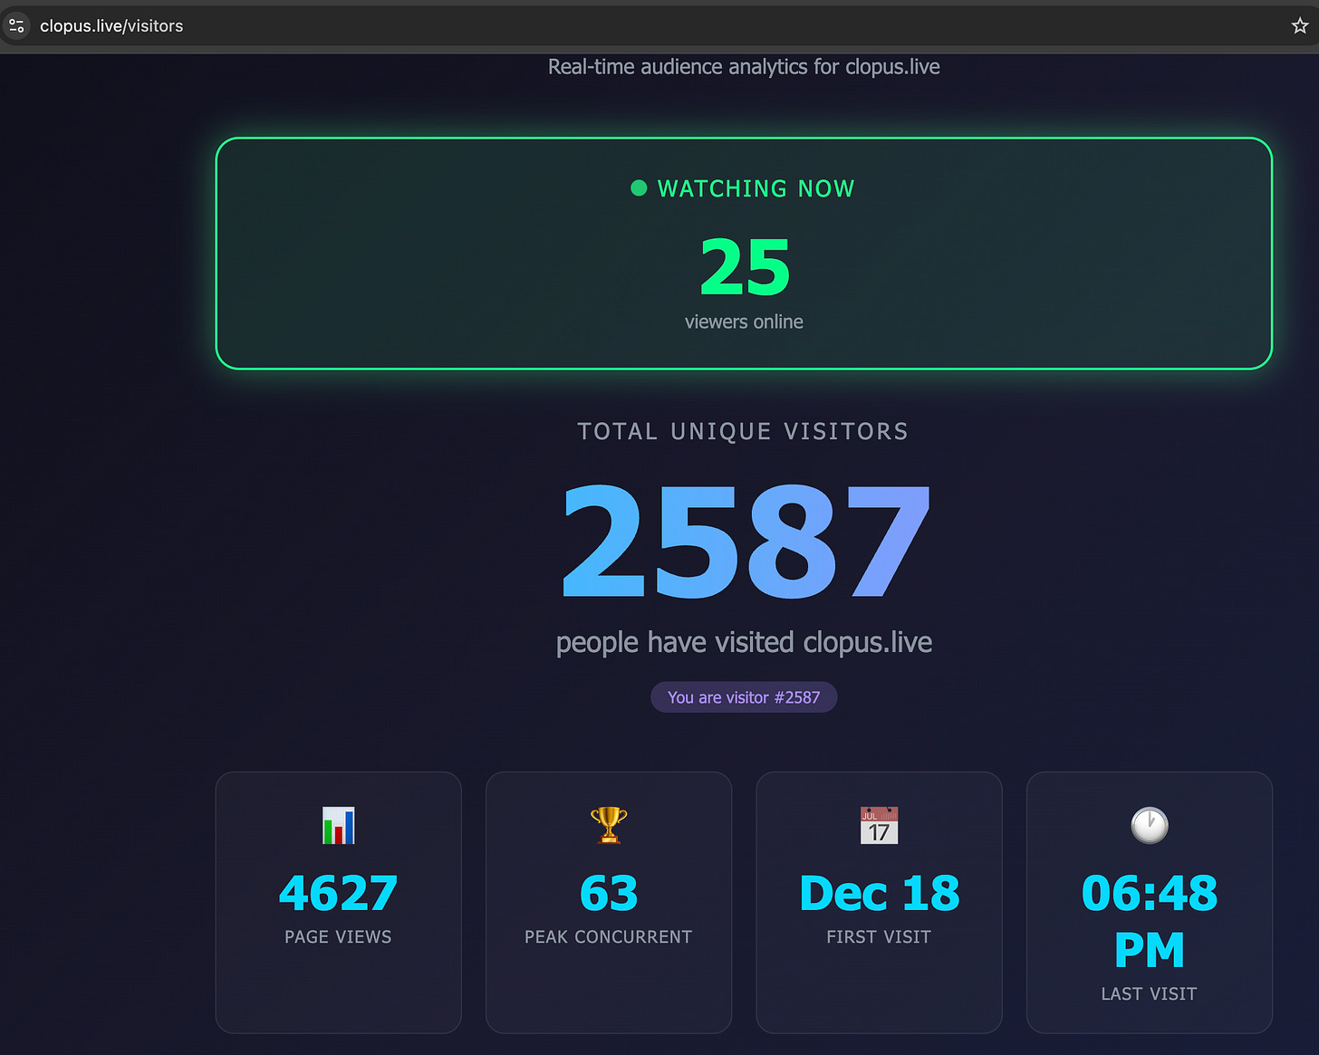Viewport: 1319px width, 1055px height.
Task: Click the TOTAL UNIQUE VISITORS heading
Action: point(743,431)
